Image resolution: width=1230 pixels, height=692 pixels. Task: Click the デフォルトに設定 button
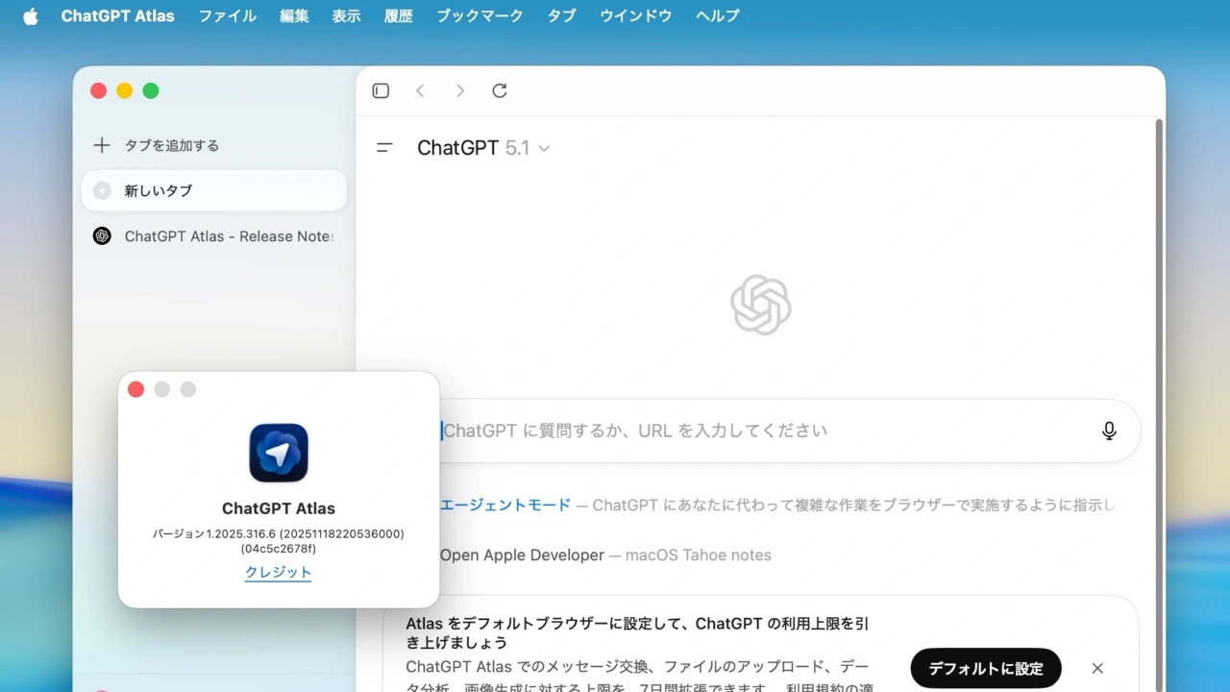click(985, 668)
